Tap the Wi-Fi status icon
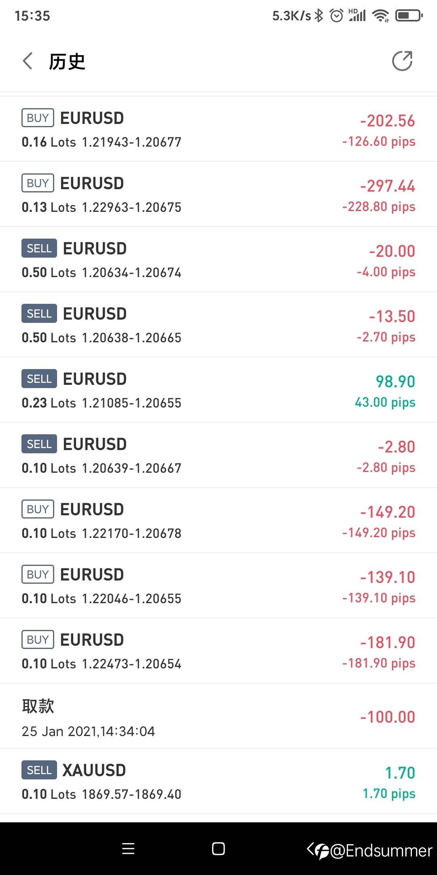This screenshot has height=875, width=437. point(380,16)
